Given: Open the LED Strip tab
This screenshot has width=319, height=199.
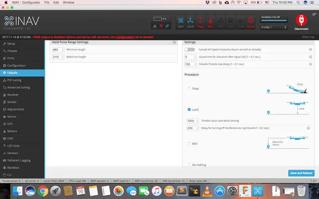Looking at the screenshot, I should pyautogui.click(x=22, y=146).
